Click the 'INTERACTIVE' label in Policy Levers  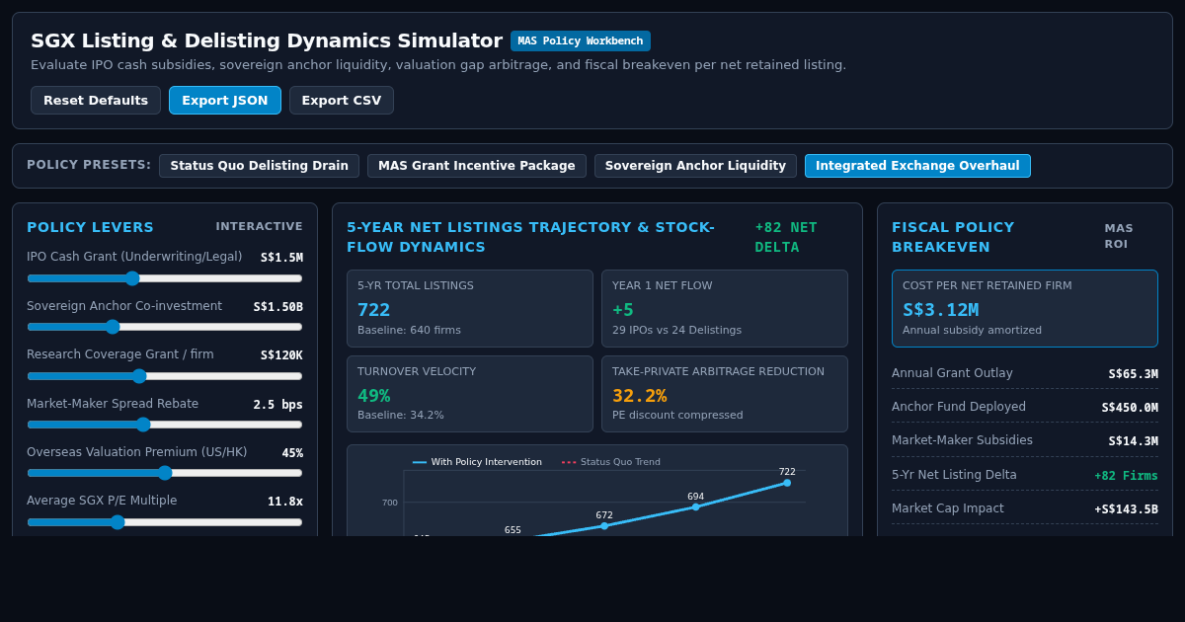pos(259,226)
